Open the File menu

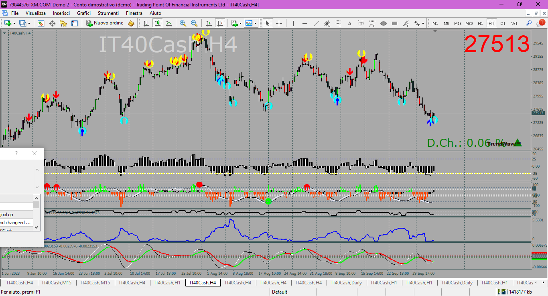pyautogui.click(x=15, y=13)
